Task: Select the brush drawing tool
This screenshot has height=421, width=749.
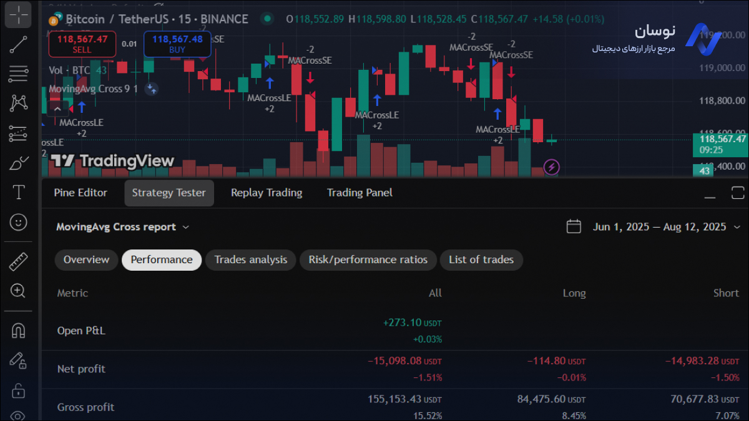Action: (x=19, y=162)
